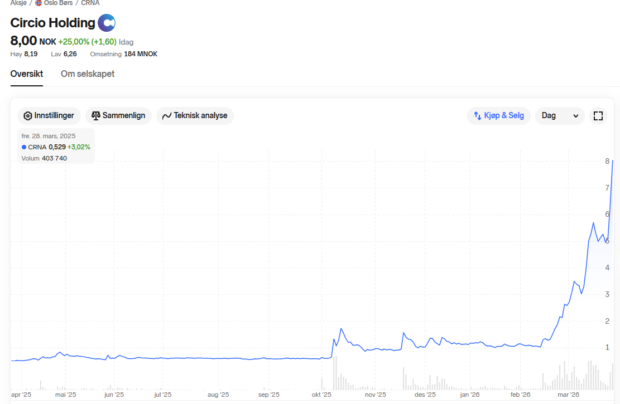Click the Kjøp & Selg arrows button
The image size is (620, 404).
pyautogui.click(x=498, y=116)
